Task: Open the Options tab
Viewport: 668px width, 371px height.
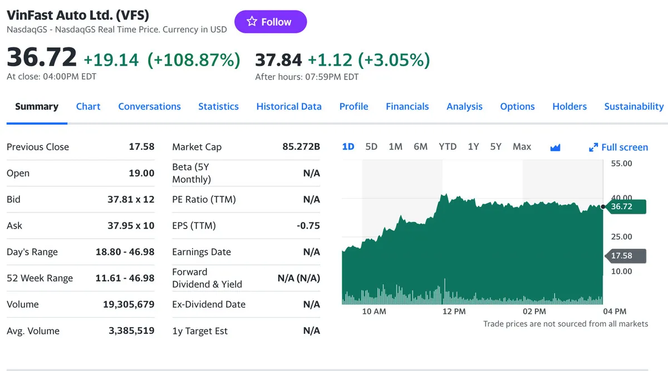Action: (x=517, y=106)
